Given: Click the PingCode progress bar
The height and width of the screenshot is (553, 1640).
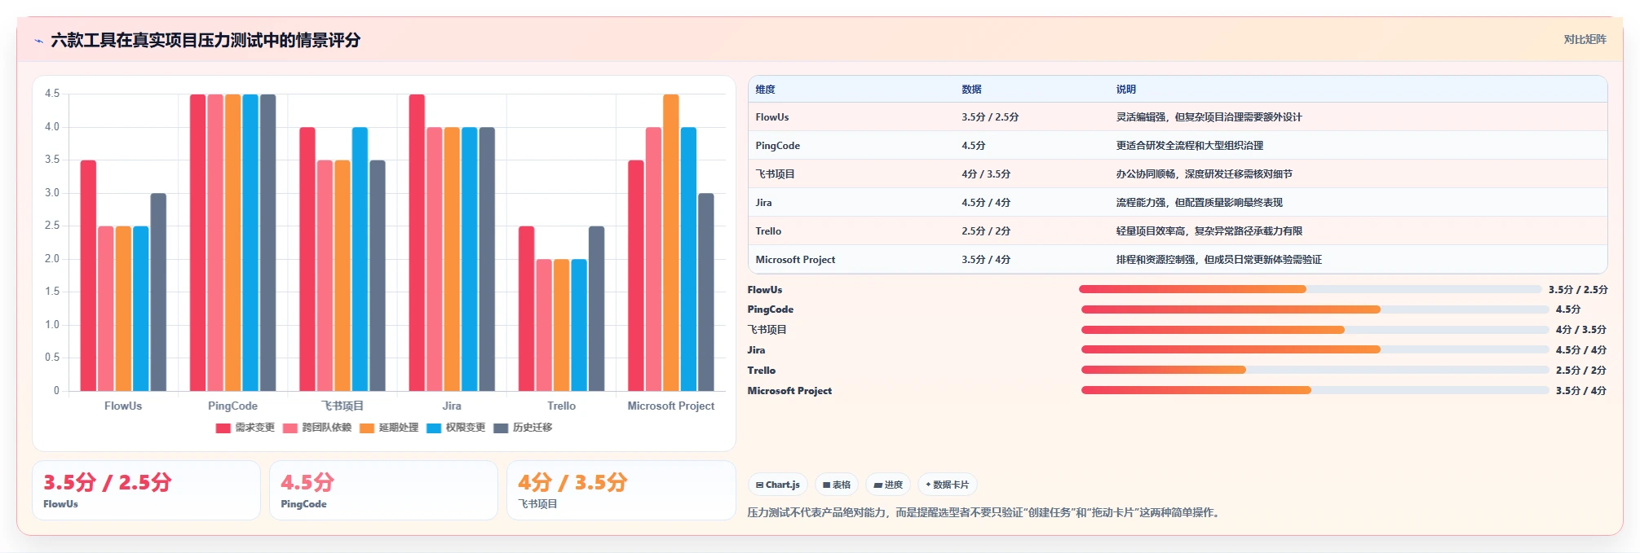Looking at the screenshot, I should coord(1315,309).
